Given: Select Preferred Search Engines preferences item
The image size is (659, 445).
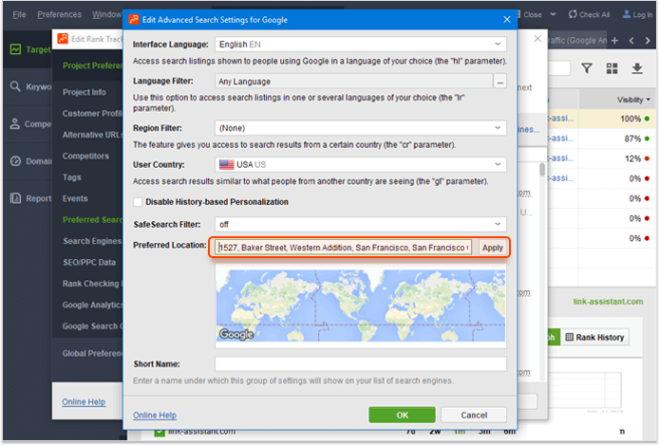Looking at the screenshot, I should coord(92,219).
